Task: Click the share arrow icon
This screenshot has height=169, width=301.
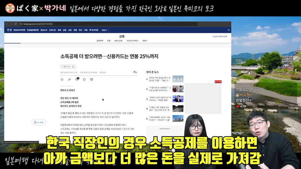Action: coord(69,79)
